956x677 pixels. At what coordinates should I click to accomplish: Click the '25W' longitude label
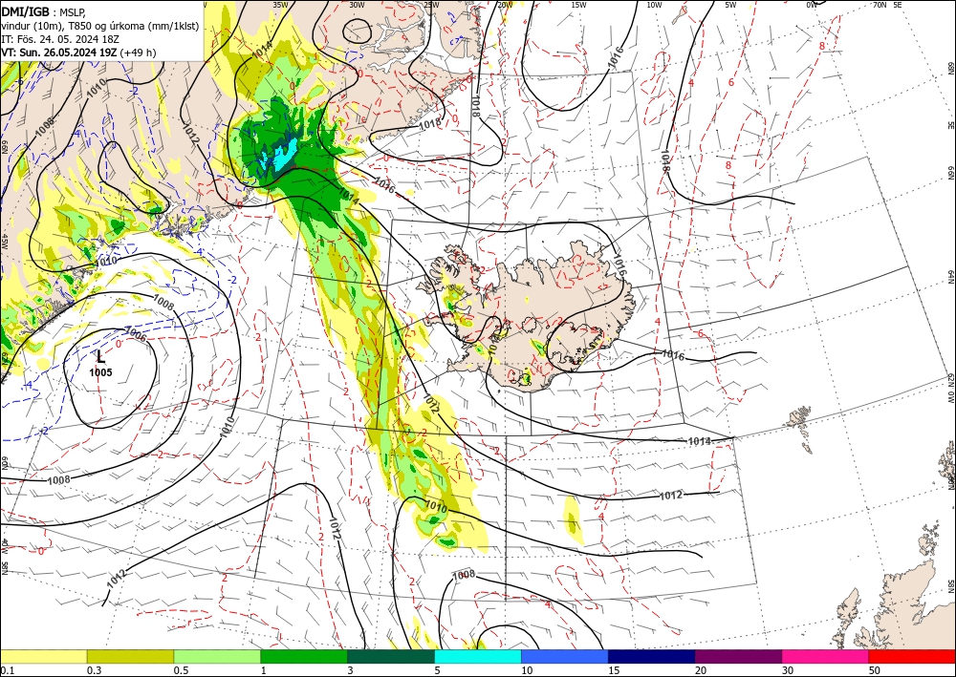coord(431,5)
